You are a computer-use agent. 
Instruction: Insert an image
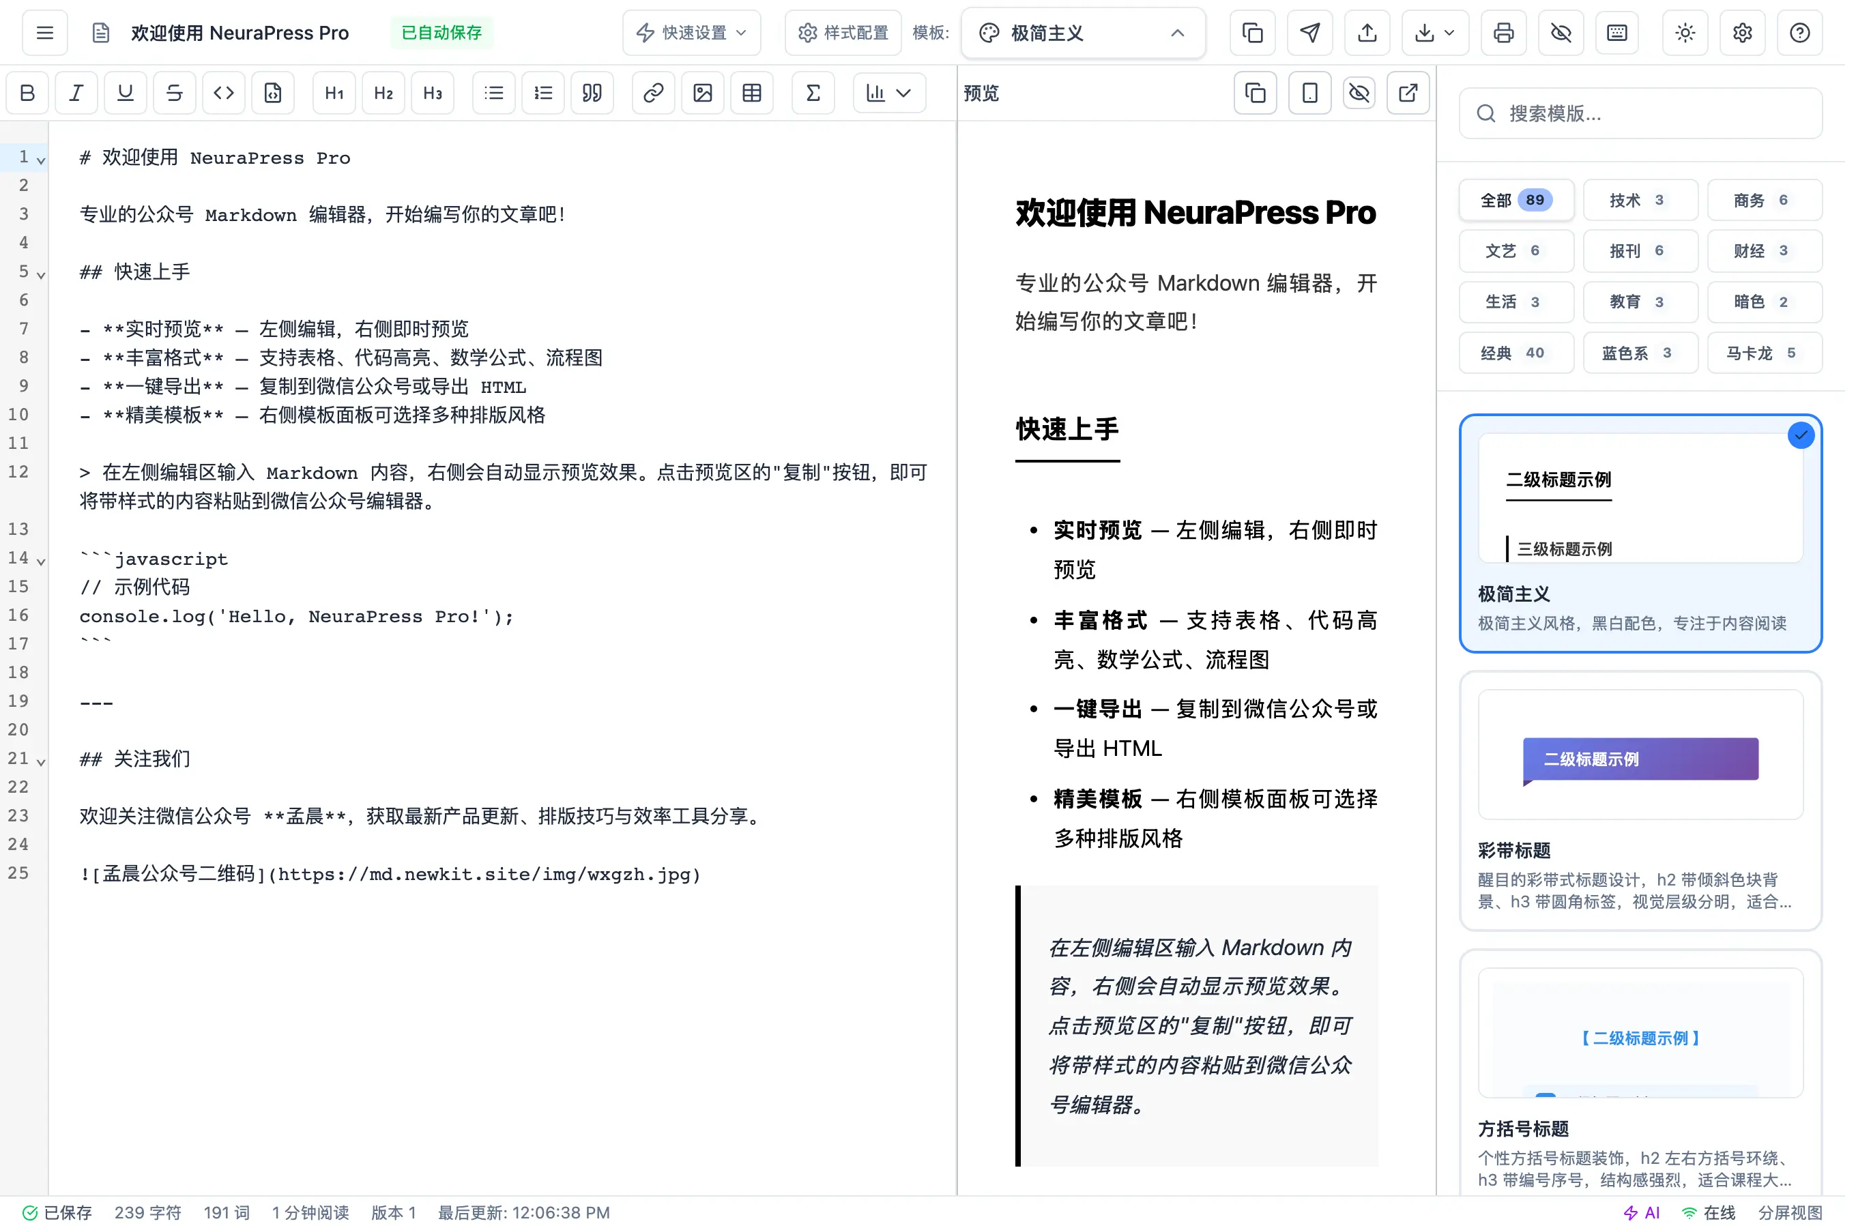pyautogui.click(x=705, y=93)
